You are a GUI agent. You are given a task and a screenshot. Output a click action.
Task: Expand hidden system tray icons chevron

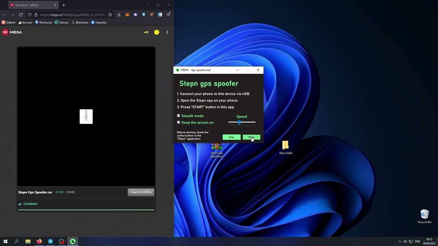point(400,242)
